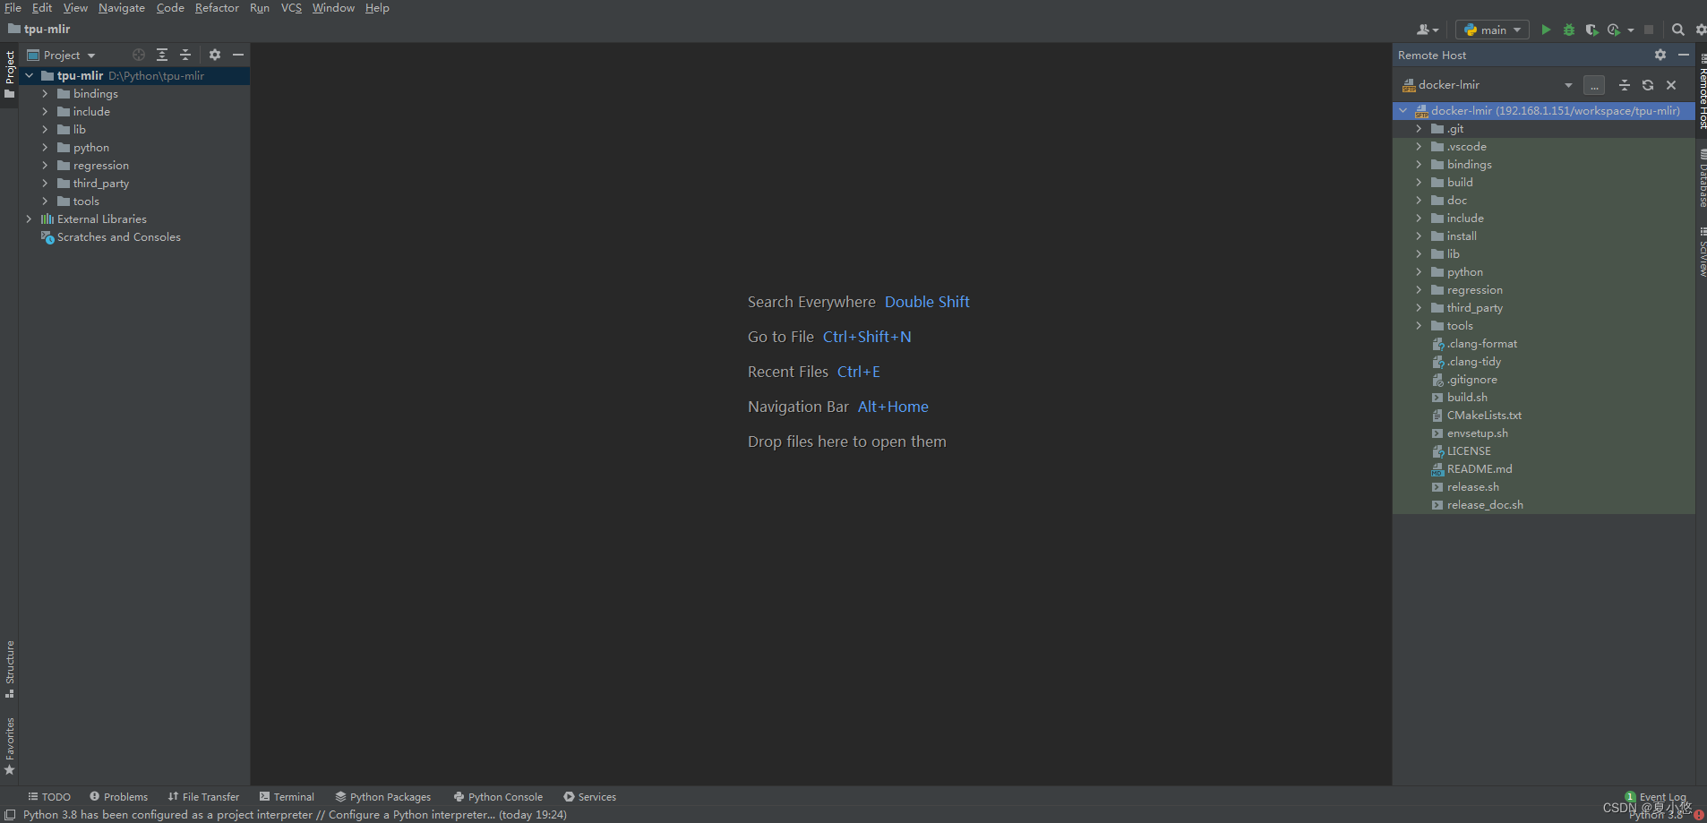Image resolution: width=1707 pixels, height=823 pixels.
Task: Open the Structure side tool window tab
Action: tap(10, 669)
